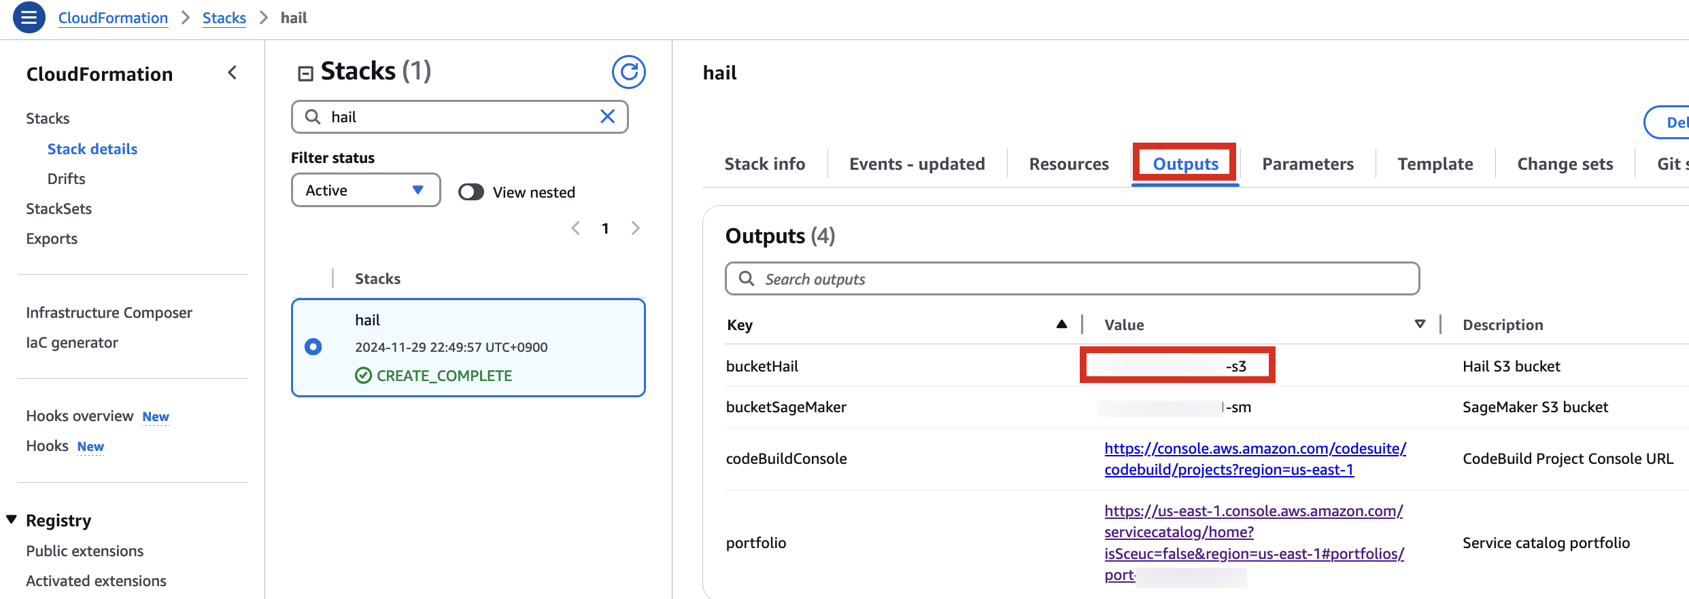Sort outputs by Value column
Screen dimensions: 1689x599
(1420, 325)
